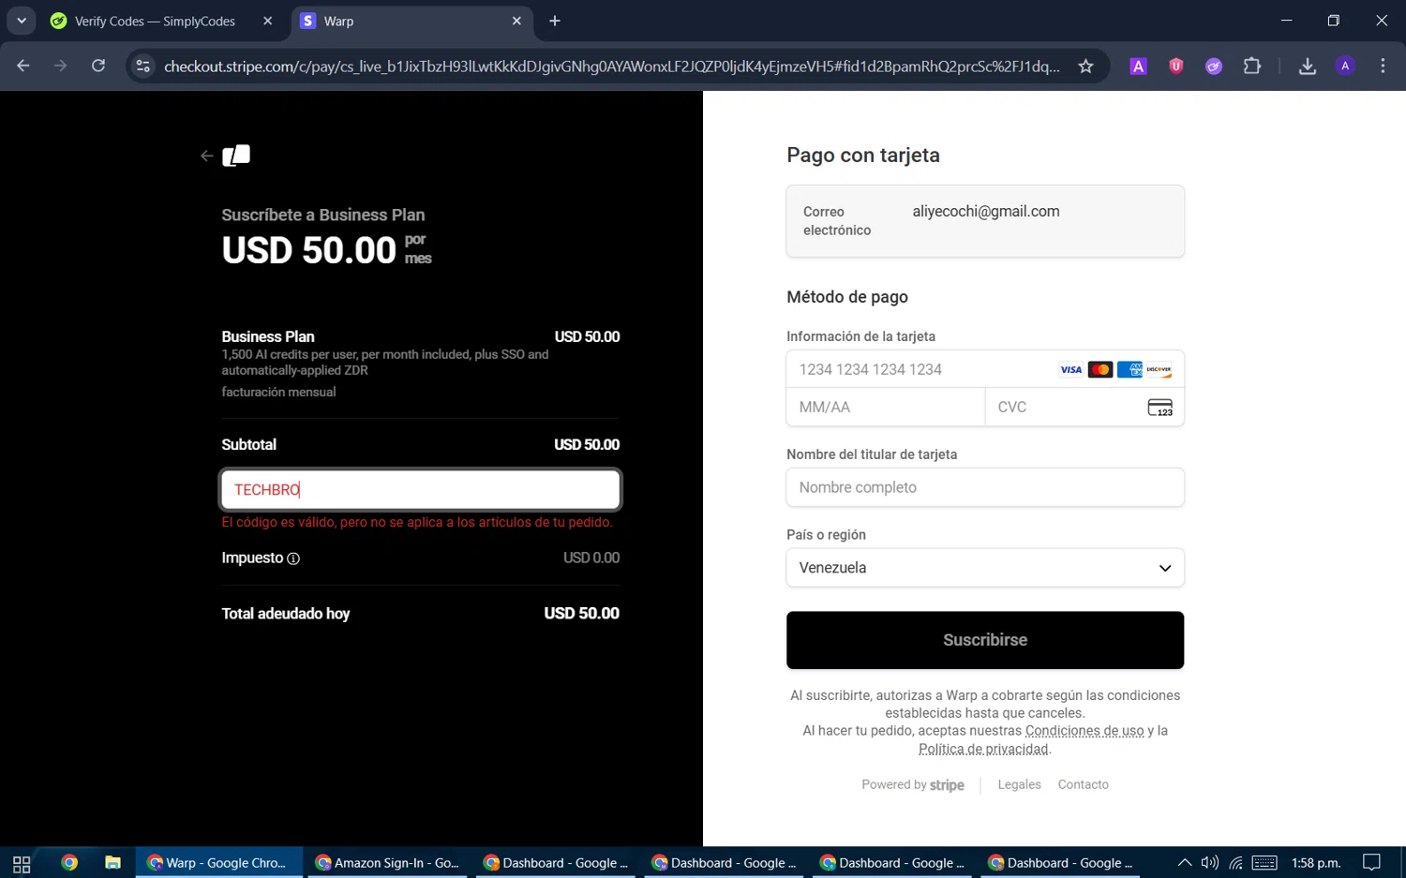Open File Explorer from the taskbar
Image resolution: width=1406 pixels, height=878 pixels.
point(112,863)
